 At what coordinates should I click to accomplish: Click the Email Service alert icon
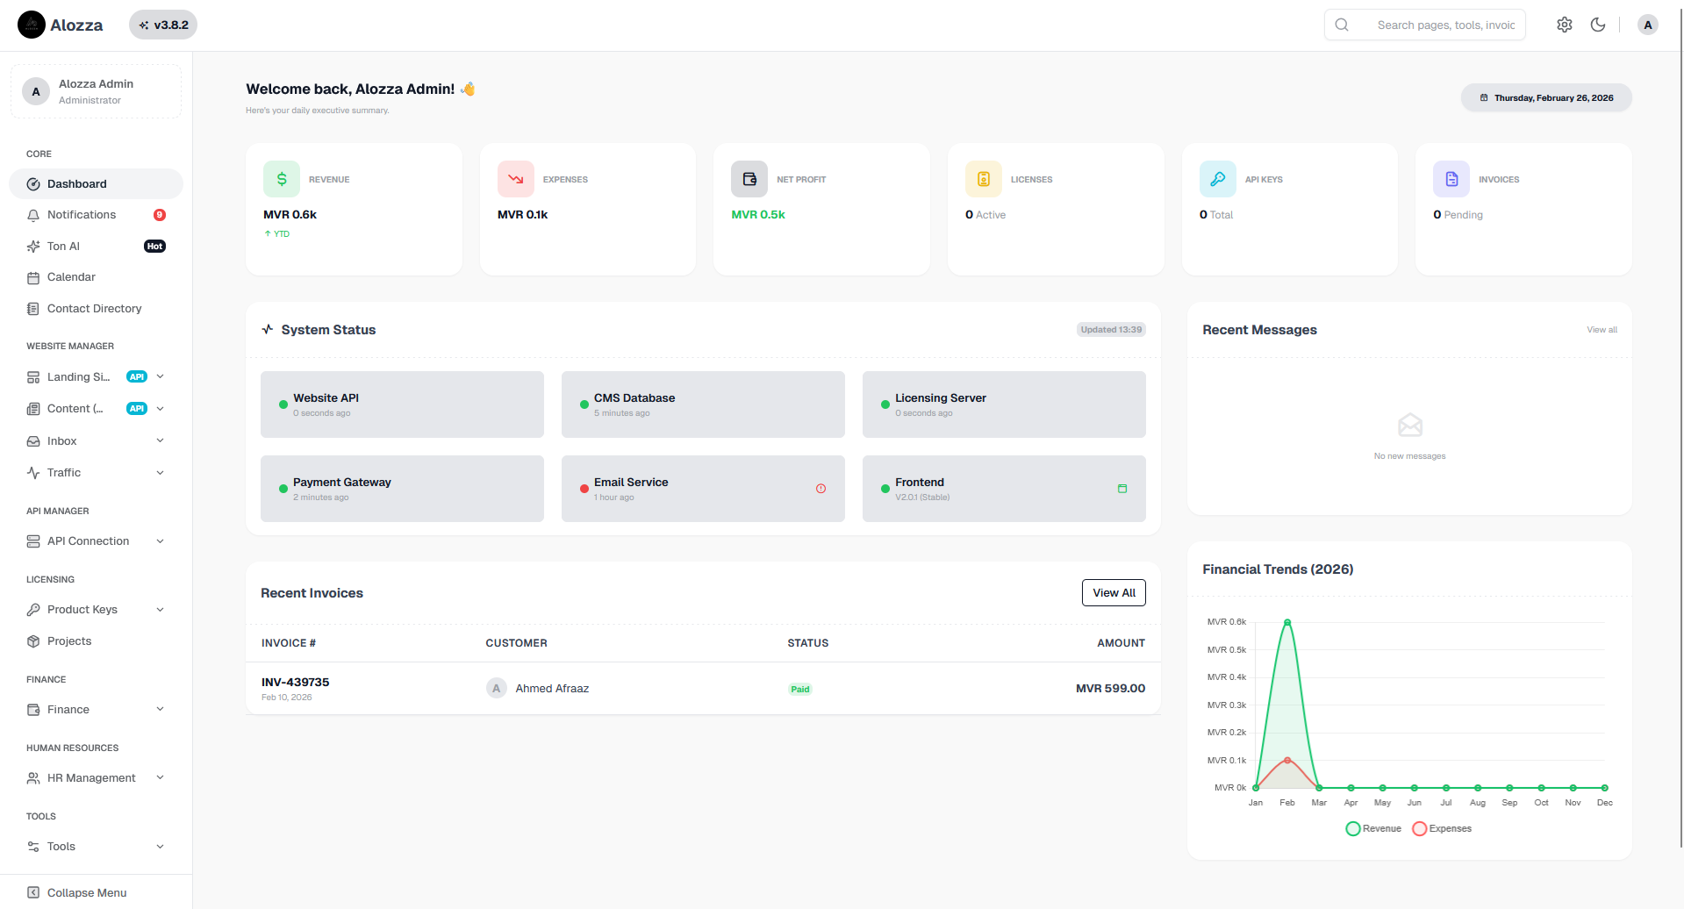821,489
